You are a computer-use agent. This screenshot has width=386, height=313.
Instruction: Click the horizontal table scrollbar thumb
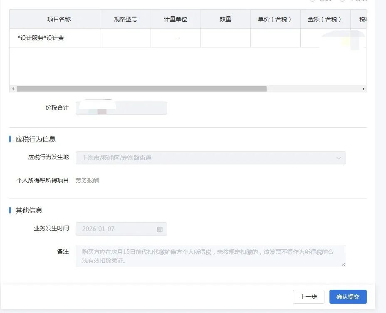(141, 89)
